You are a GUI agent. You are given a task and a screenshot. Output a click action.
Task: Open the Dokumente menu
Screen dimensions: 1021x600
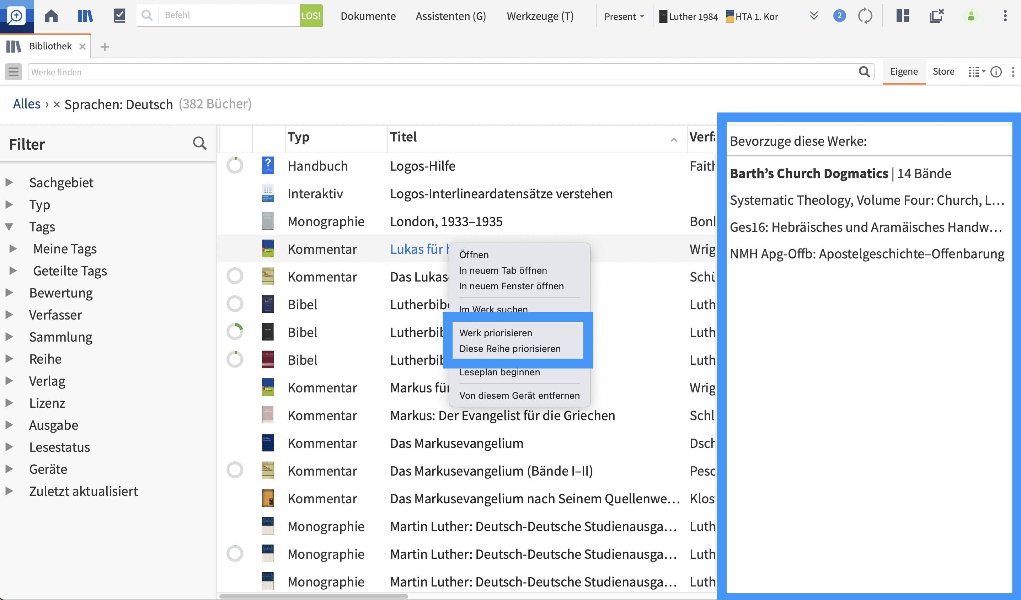pos(368,16)
